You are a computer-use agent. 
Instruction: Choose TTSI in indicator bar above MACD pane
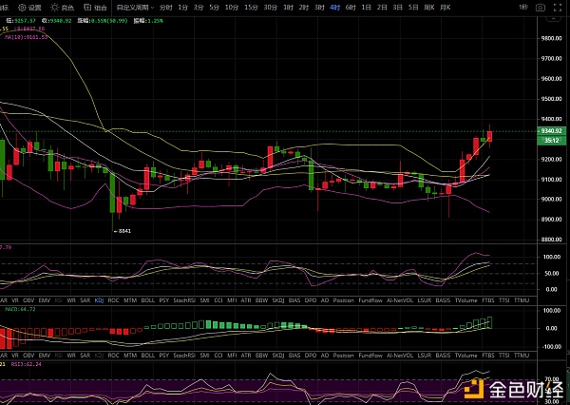504,300
